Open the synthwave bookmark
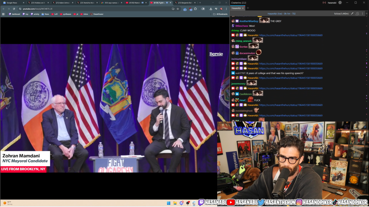 pos(65,14)
